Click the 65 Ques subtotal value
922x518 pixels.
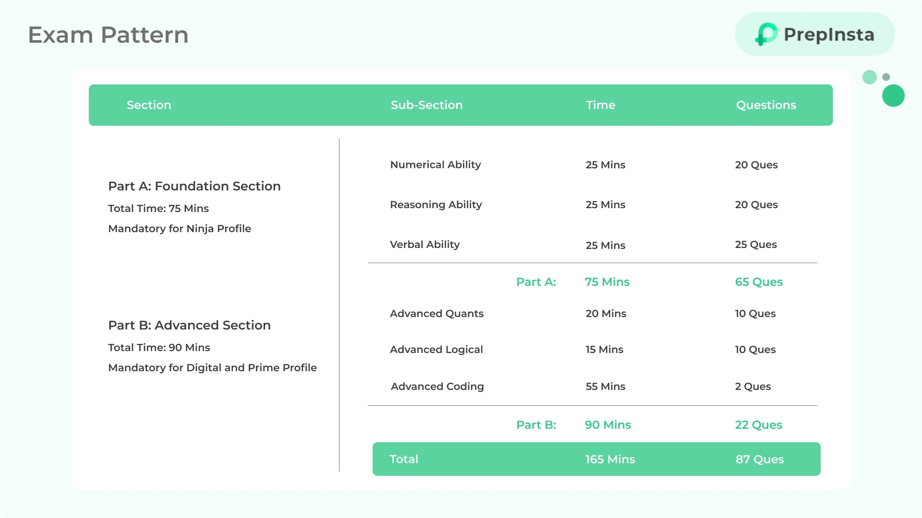[759, 282]
